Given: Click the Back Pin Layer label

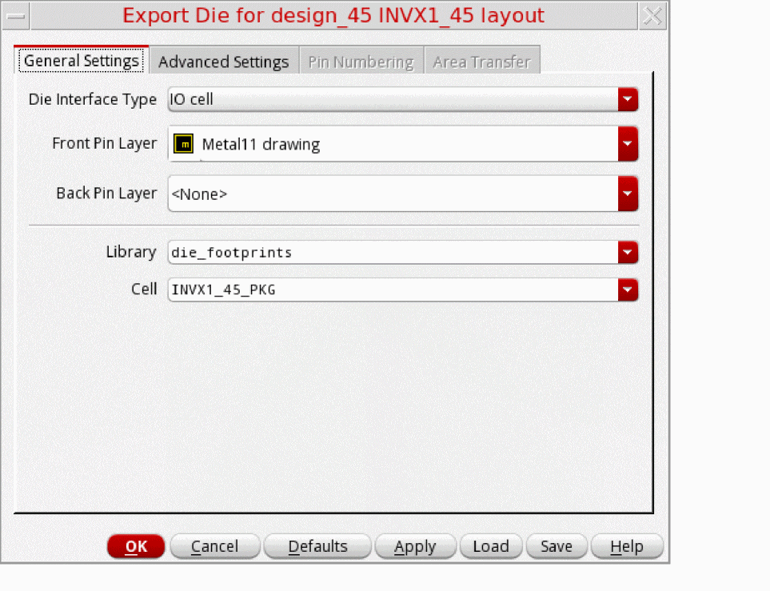Looking at the screenshot, I should (106, 194).
